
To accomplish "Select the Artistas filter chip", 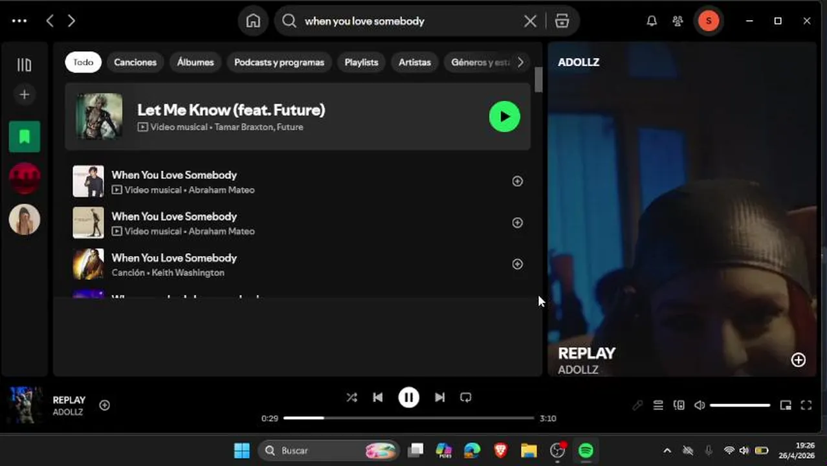I will pyautogui.click(x=415, y=62).
